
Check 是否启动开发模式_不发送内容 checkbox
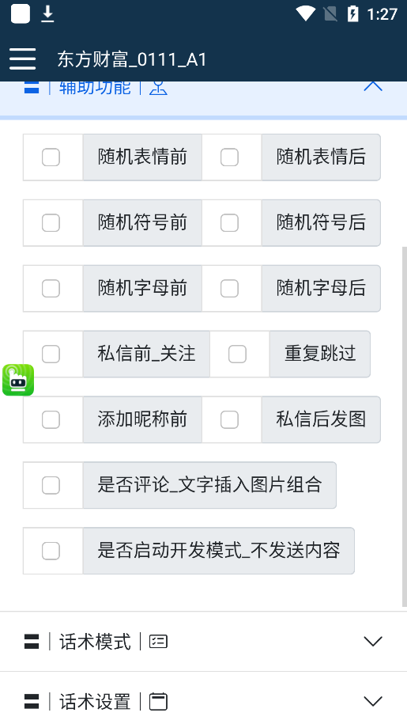[x=51, y=551]
